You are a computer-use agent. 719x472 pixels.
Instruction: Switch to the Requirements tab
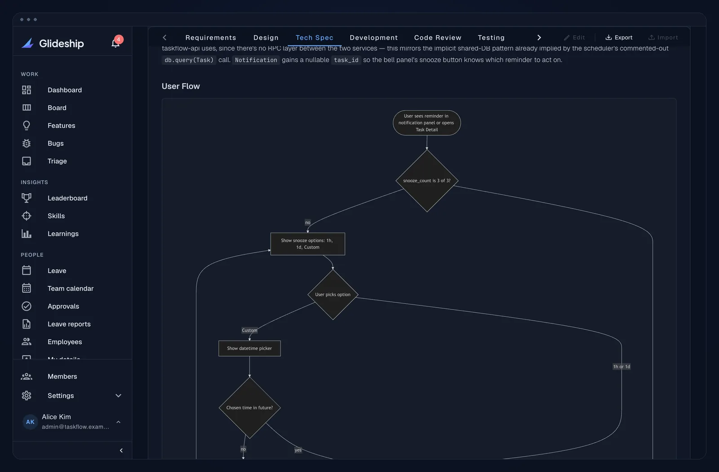(210, 38)
